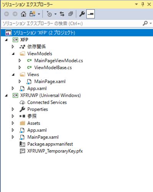The width and height of the screenshot is (153, 192).
Task: Select MainPage.xaml in Views folder
Action: 50,81
